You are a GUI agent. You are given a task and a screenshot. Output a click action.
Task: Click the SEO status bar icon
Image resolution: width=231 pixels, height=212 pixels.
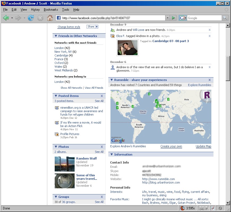[x=203, y=208]
